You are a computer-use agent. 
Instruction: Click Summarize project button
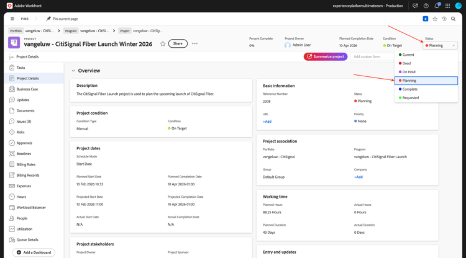[x=326, y=56]
